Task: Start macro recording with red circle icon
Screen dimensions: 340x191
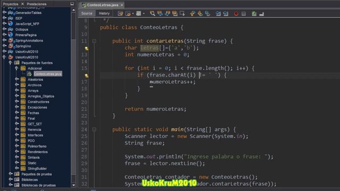Action: pyautogui.click(x=236, y=14)
